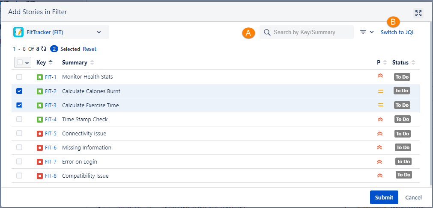Check the FIT-4 Time Stamp Check checkbox

click(19, 119)
